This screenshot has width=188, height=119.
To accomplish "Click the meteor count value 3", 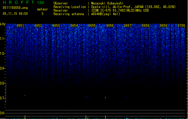I will [42, 14].
